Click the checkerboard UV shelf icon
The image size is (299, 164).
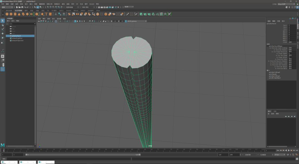pos(161,14)
